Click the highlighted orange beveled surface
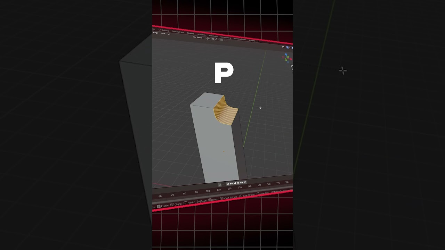Image resolution: width=445 pixels, height=250 pixels. point(225,112)
